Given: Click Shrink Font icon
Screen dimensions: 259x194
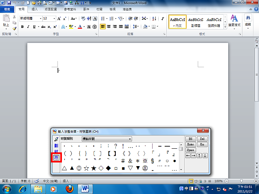Looking at the screenshot, I should click(x=65, y=19).
